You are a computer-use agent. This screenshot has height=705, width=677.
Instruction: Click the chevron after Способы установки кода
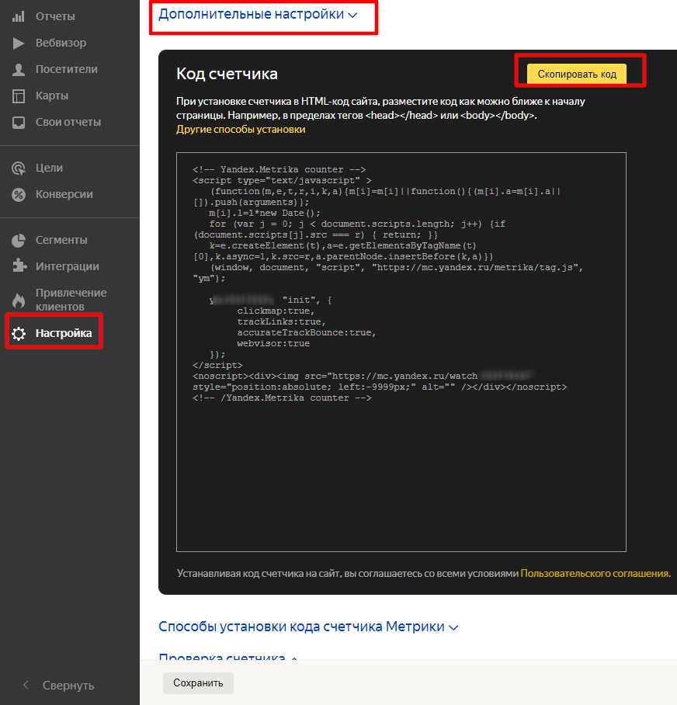point(453,627)
